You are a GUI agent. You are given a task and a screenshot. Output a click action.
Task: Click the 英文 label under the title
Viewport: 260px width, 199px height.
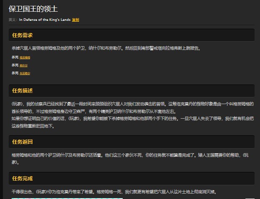[x=13, y=20]
